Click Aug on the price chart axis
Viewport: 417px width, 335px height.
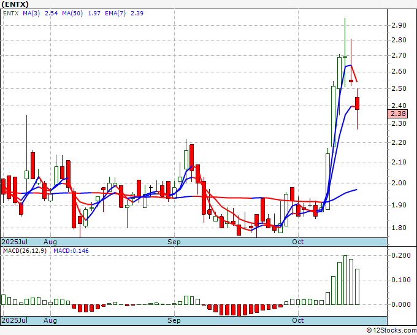click(50, 242)
